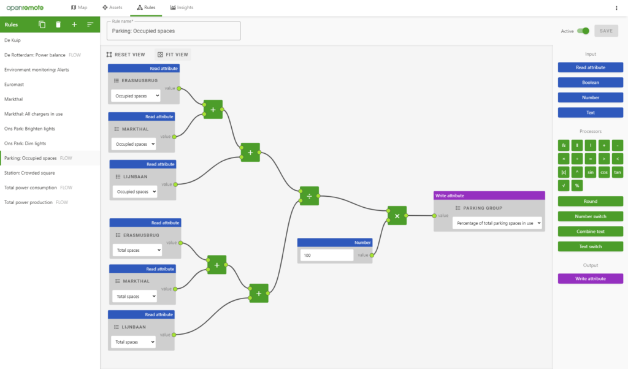This screenshot has width=628, height=369.
Task: Add a new rule with plus icon
Action: (74, 25)
